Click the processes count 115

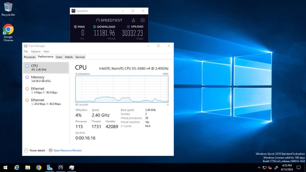(x=79, y=127)
